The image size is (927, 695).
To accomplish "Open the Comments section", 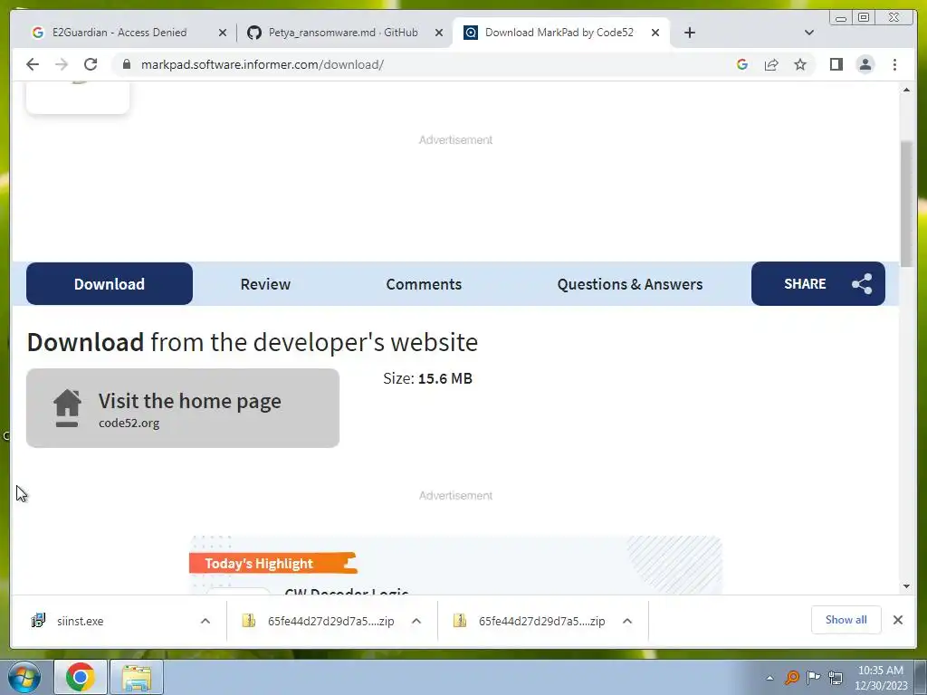I will pyautogui.click(x=424, y=284).
